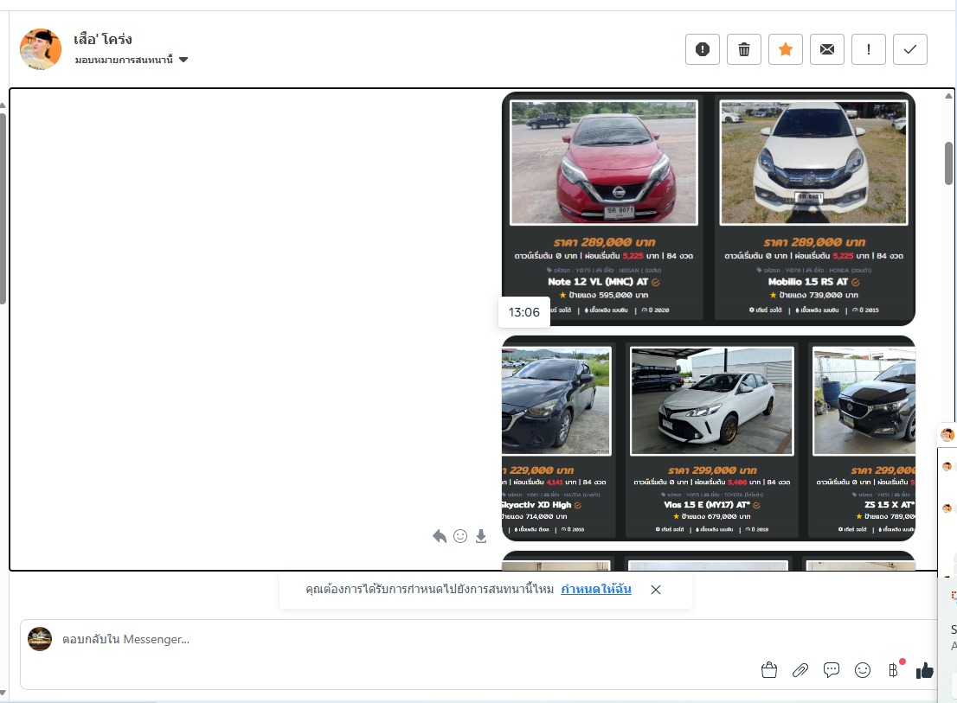Dismiss the assignment prompt banner
Screen dimensions: 957x703
coord(656,590)
